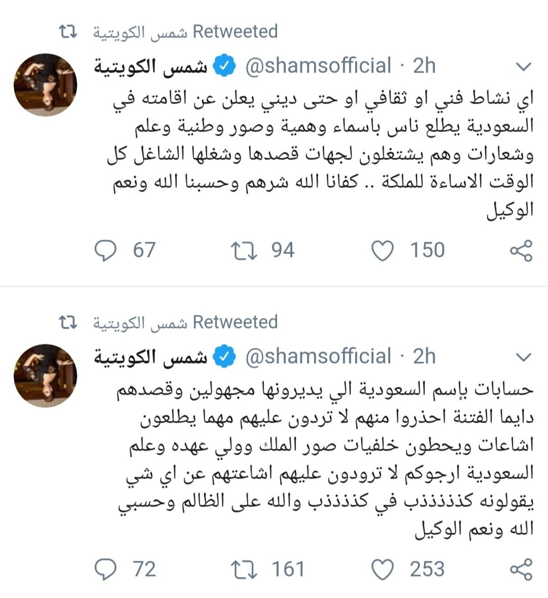
Task: Reply to the second tweet with 72 comments
Action: click(x=106, y=569)
